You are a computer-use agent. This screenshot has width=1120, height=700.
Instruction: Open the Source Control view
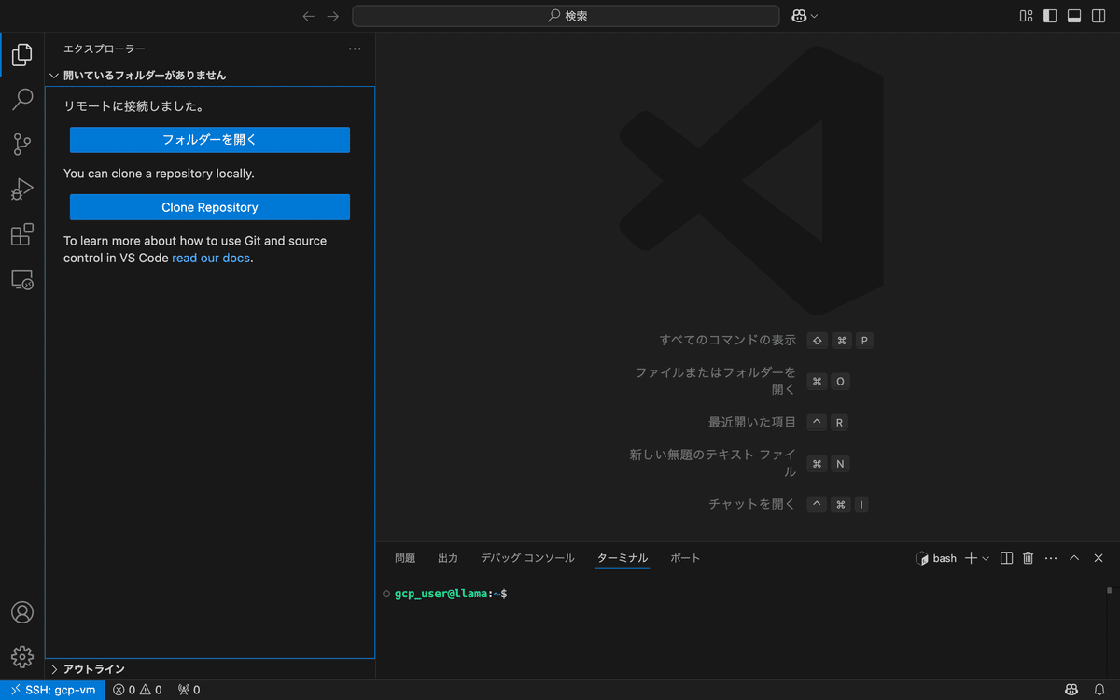(22, 144)
